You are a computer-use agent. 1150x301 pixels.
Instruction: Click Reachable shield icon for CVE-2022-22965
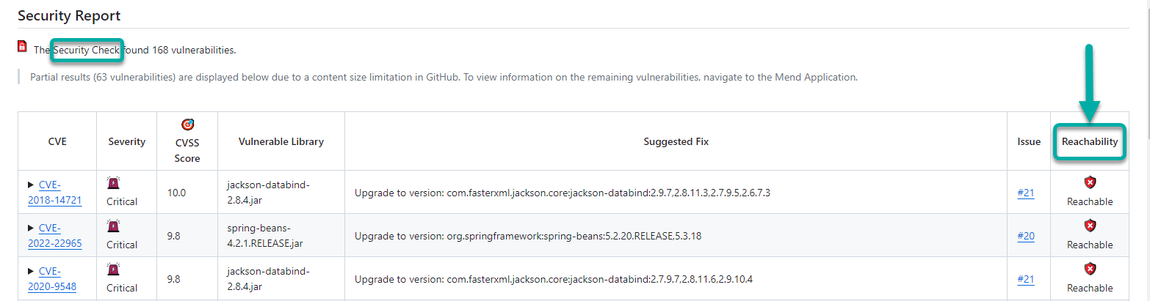tap(1090, 226)
